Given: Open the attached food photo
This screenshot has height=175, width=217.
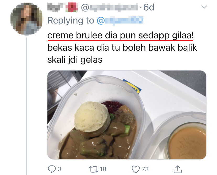Looking at the screenshot, I should (x=127, y=115).
